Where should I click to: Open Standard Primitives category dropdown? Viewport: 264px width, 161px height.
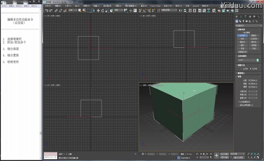pyautogui.click(x=248, y=26)
